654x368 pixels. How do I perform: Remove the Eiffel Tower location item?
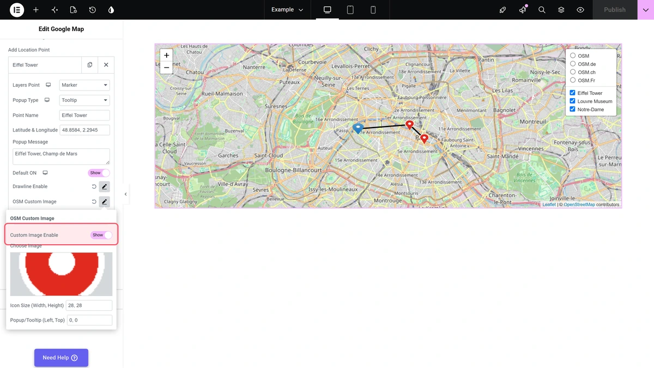(x=106, y=65)
